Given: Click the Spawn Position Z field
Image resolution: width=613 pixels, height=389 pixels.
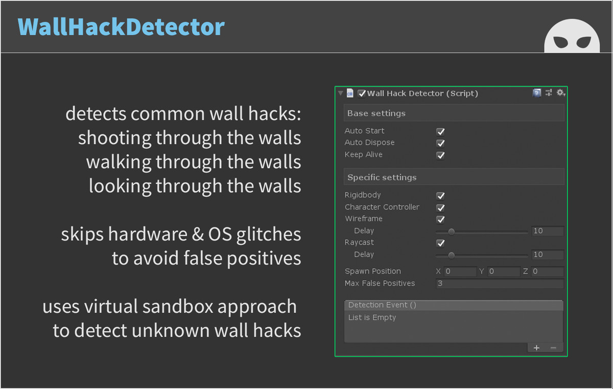Looking at the screenshot, I should click(548, 271).
